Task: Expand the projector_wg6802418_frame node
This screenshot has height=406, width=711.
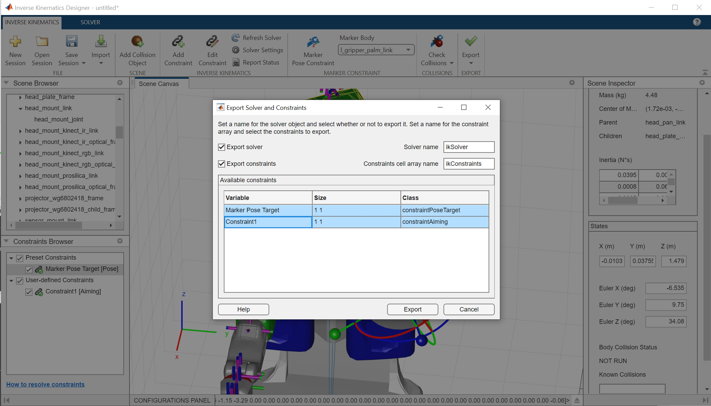Action: 20,199
